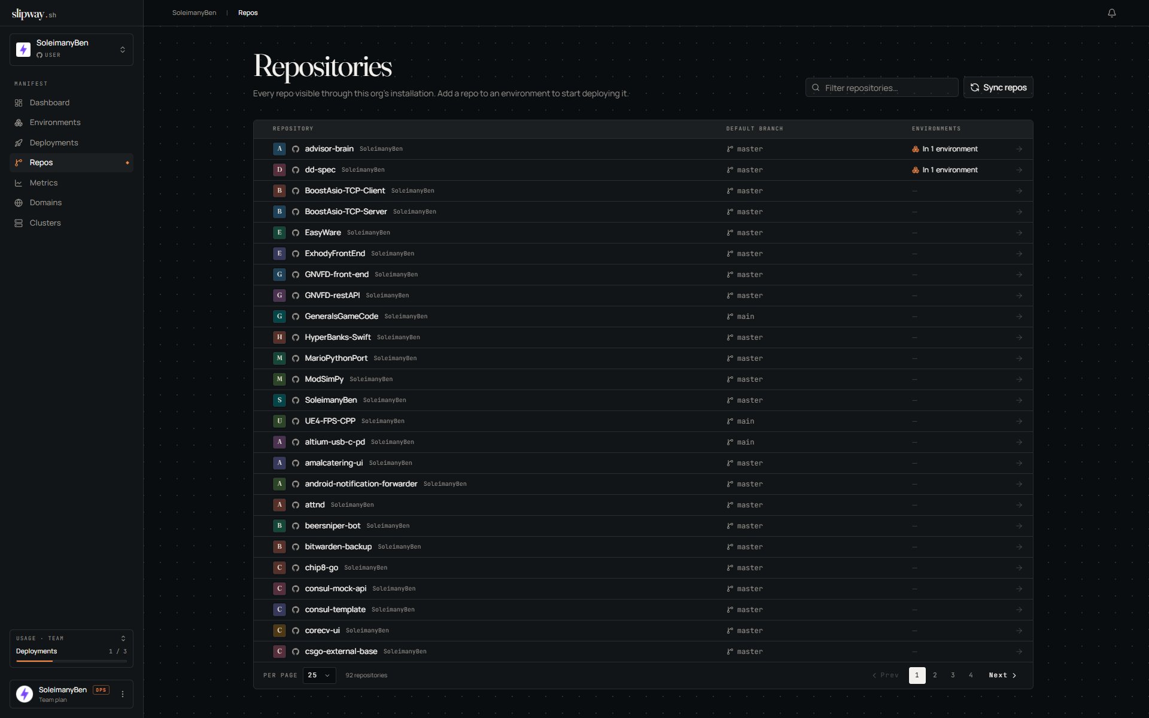Click the slipway.sh logo

click(x=34, y=14)
